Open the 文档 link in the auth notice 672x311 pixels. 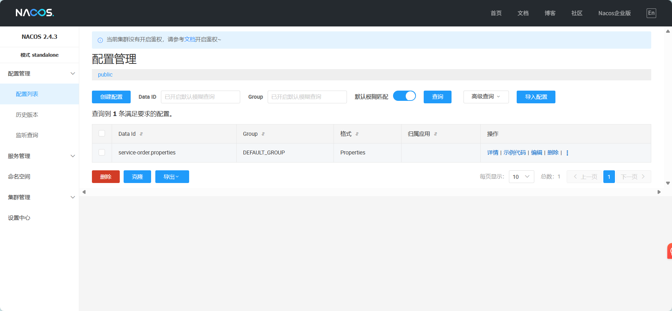(189, 39)
